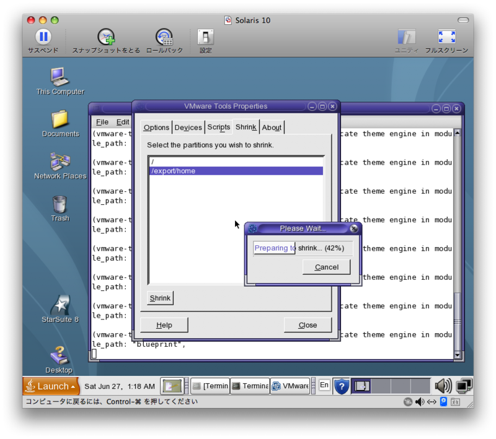Viewport: 496px width, 439px height.
Task: Click the Help button
Action: point(164,325)
